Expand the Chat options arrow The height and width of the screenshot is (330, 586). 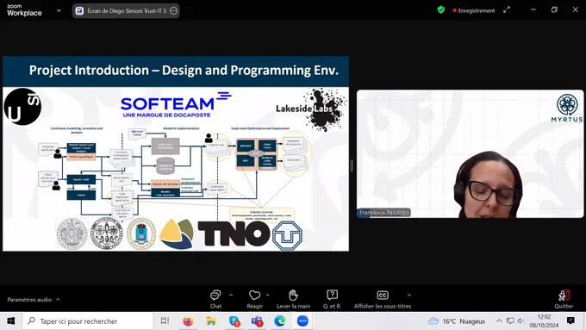pyautogui.click(x=231, y=296)
